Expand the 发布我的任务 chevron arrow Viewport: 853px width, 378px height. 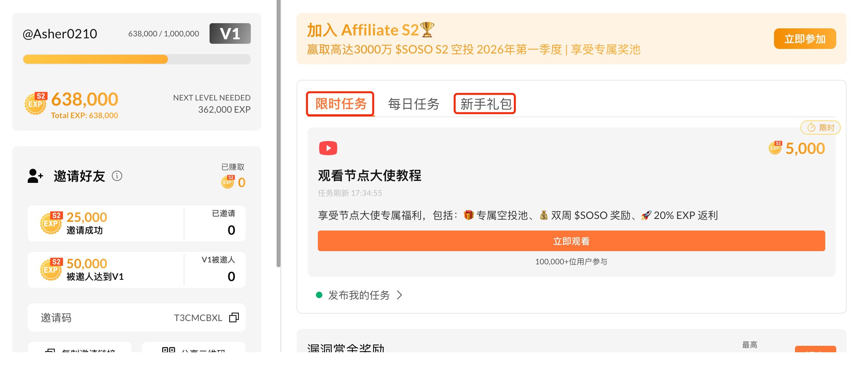tap(400, 295)
